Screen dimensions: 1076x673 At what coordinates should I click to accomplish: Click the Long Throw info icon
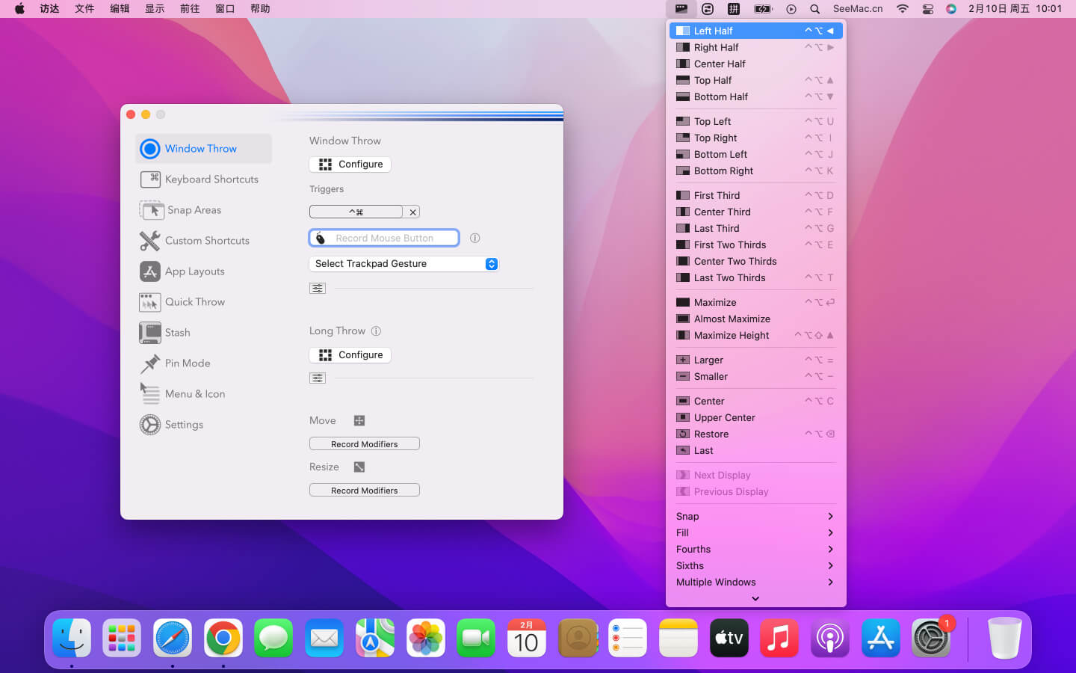point(376,331)
